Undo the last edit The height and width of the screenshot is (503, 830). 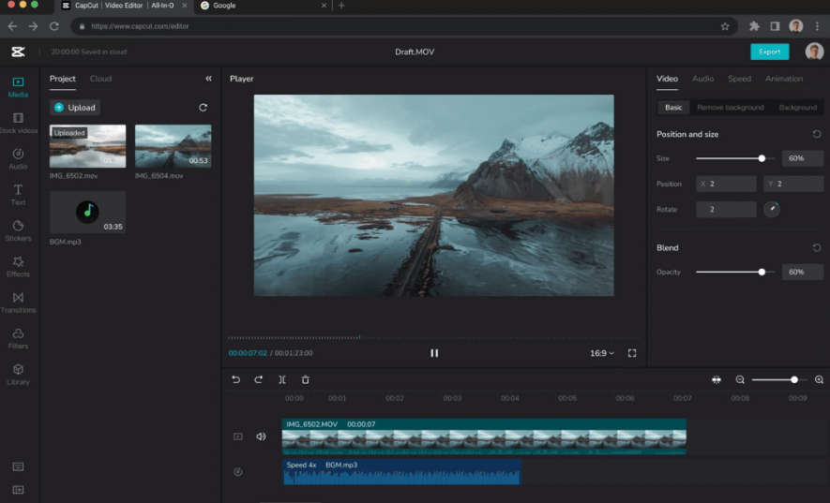click(x=236, y=379)
